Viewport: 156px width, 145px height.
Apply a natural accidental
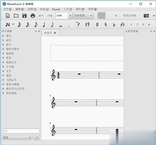click(106, 24)
